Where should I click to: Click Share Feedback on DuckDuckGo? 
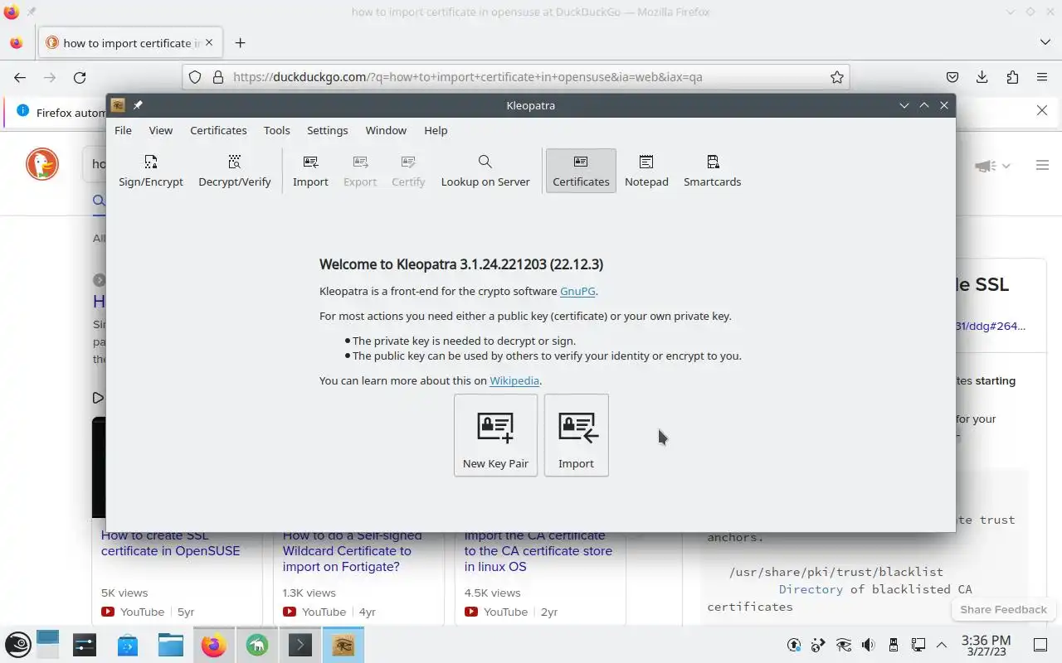point(1003,609)
